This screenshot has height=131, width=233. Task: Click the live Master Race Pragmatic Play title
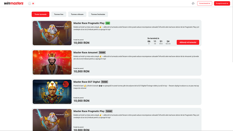(89, 23)
